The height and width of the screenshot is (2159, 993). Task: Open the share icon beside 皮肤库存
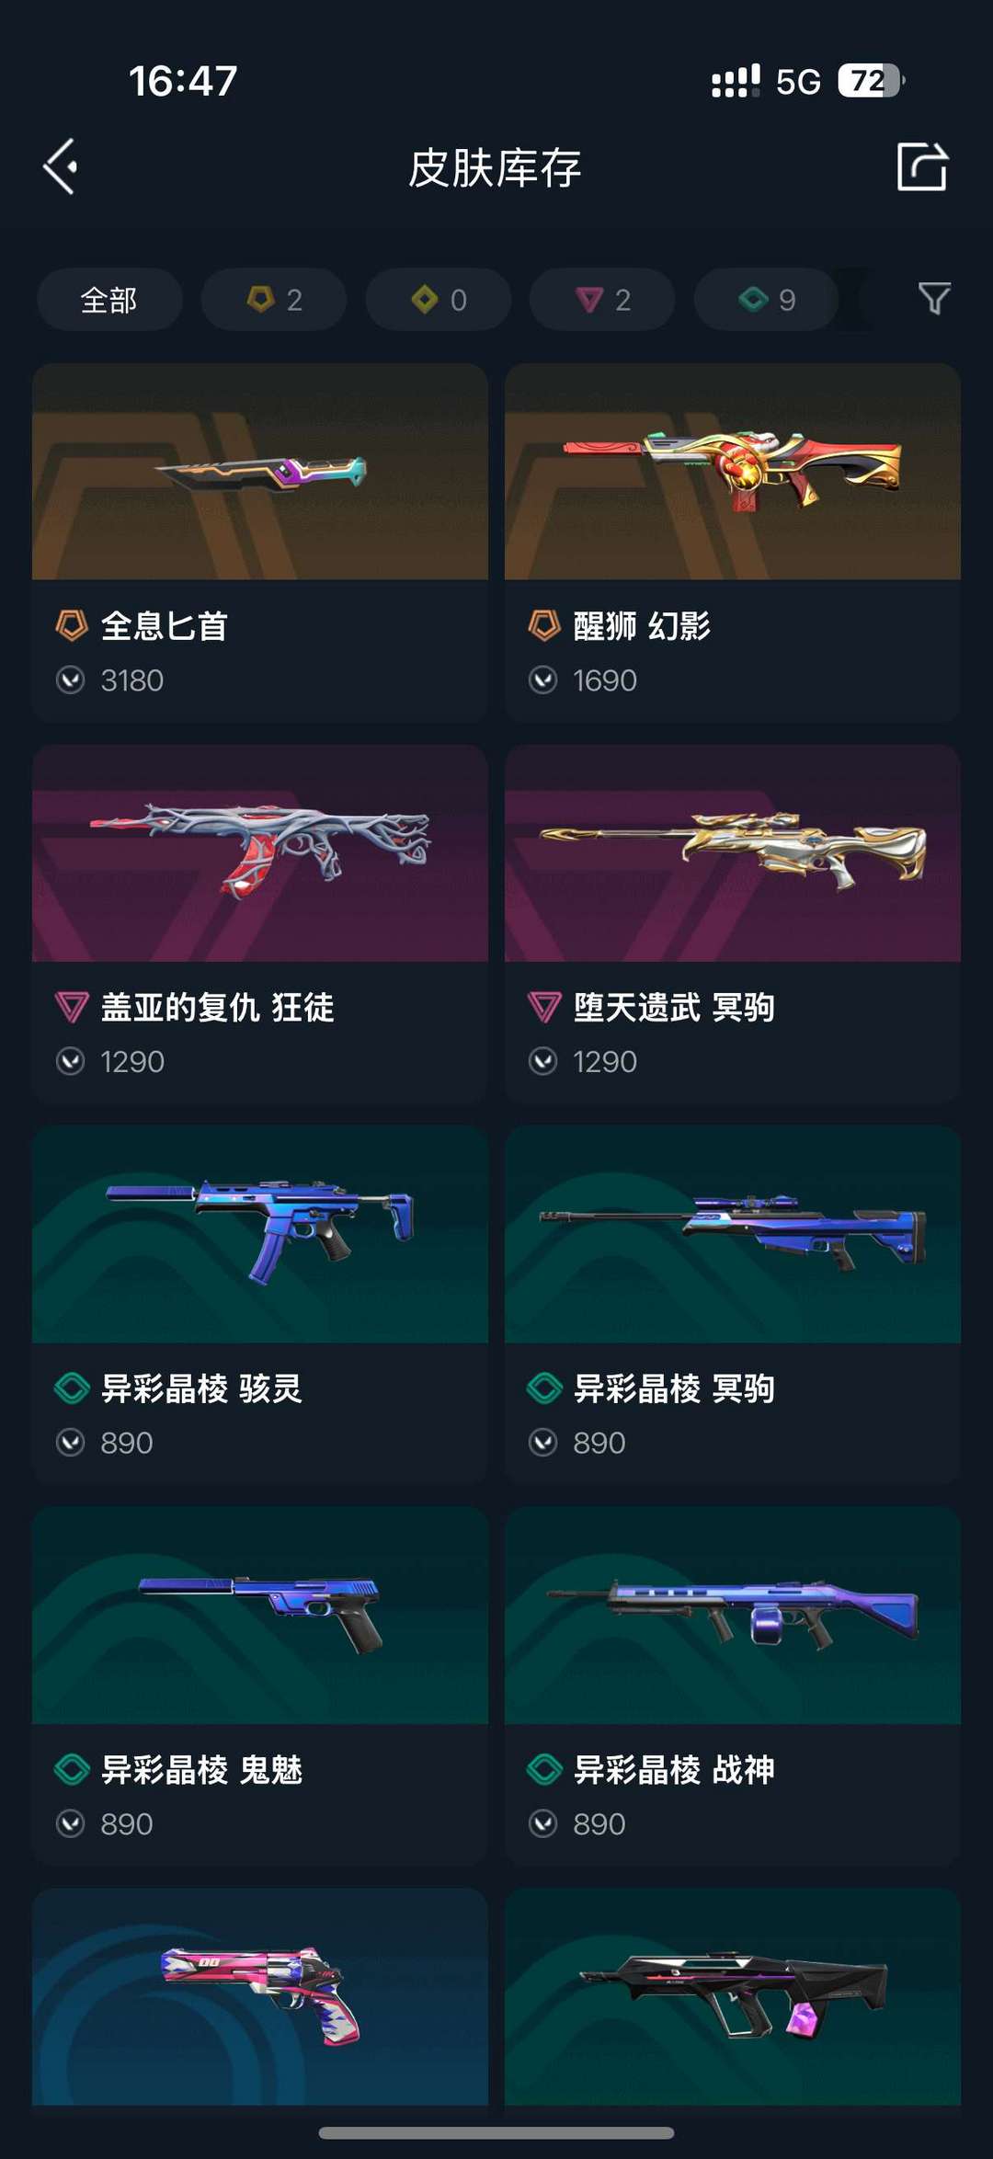tap(922, 166)
